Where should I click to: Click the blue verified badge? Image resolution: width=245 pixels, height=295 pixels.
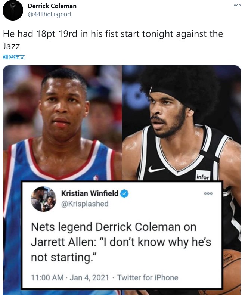(x=124, y=193)
